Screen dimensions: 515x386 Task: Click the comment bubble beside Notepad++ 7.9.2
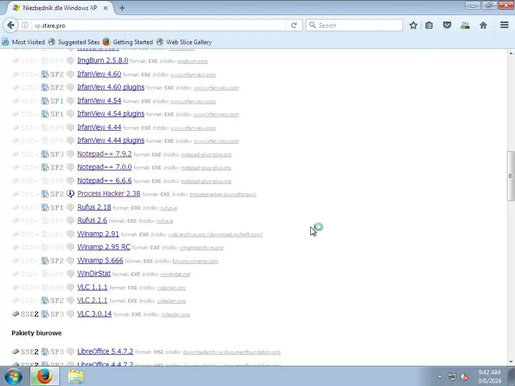click(x=70, y=154)
